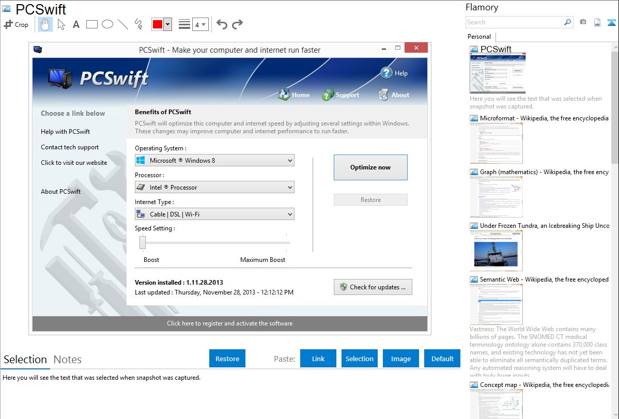Click the Speed Setting slider handle
Viewport: 619px width, 419px height.
click(x=143, y=242)
